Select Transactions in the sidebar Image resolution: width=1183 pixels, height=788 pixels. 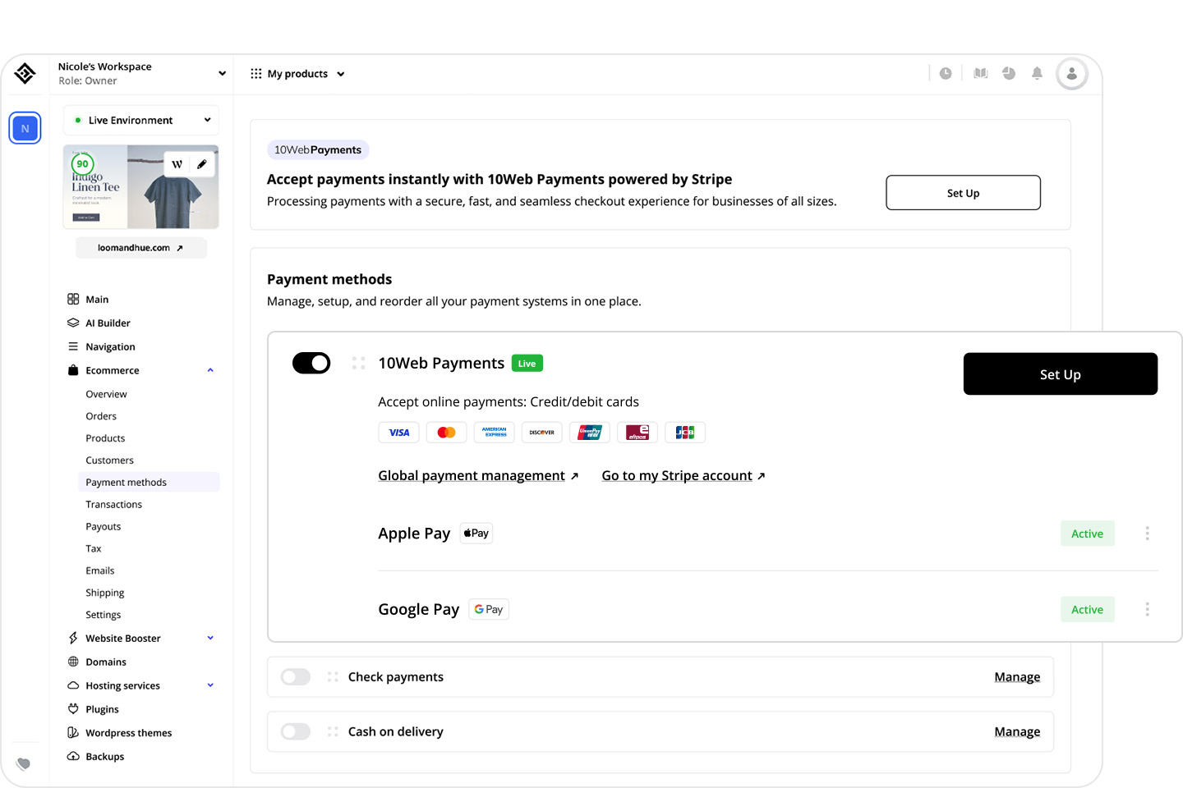click(113, 504)
